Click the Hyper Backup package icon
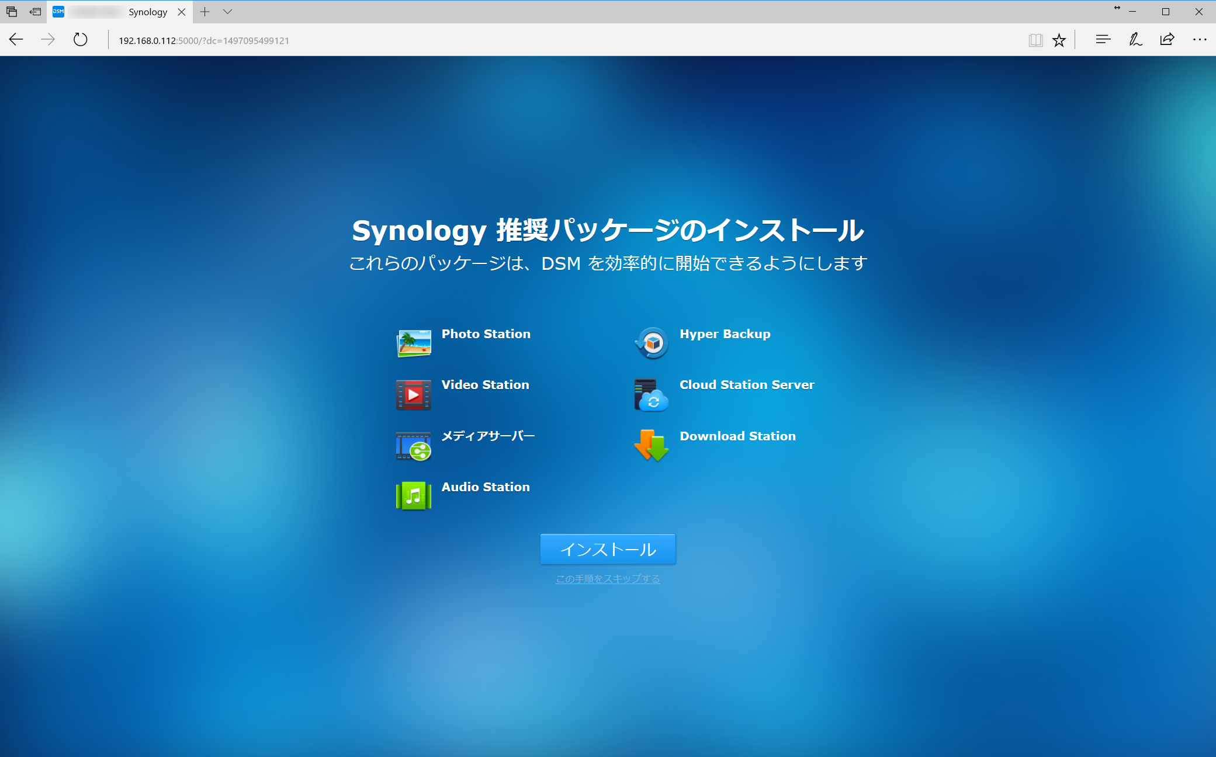1216x757 pixels. click(652, 343)
